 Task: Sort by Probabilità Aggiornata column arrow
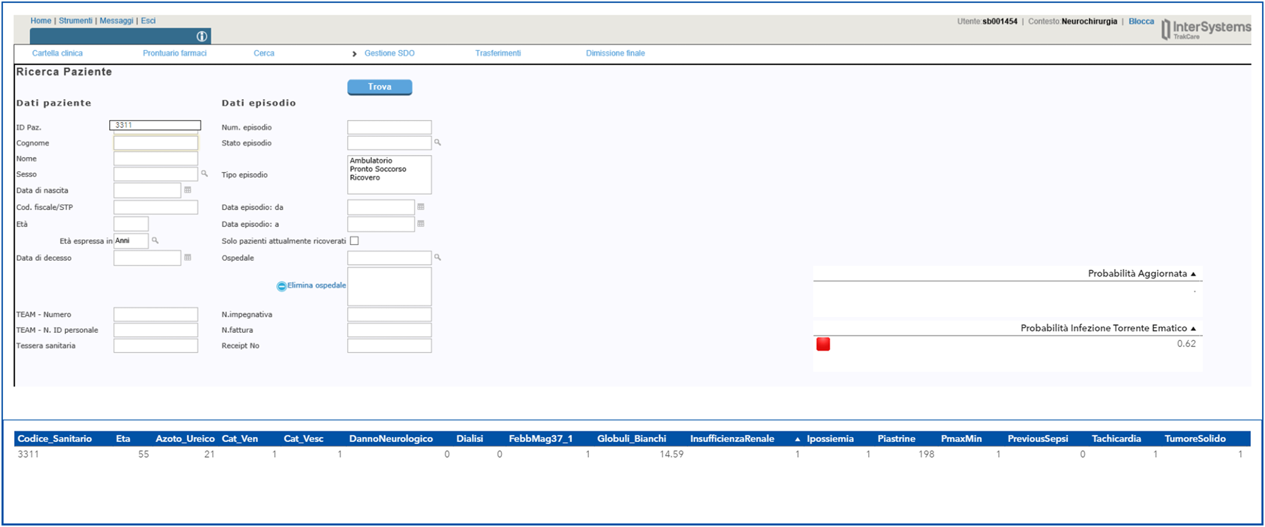1193,274
